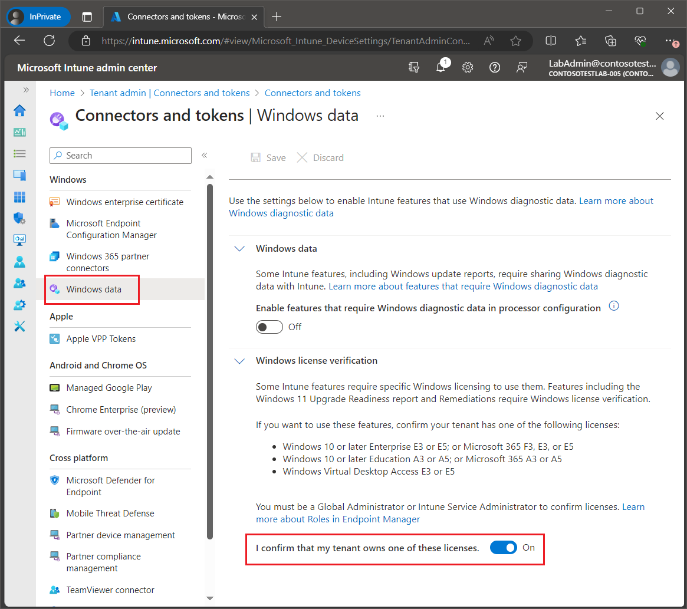Click the side menu Search box
The width and height of the screenshot is (687, 609).
(120, 156)
